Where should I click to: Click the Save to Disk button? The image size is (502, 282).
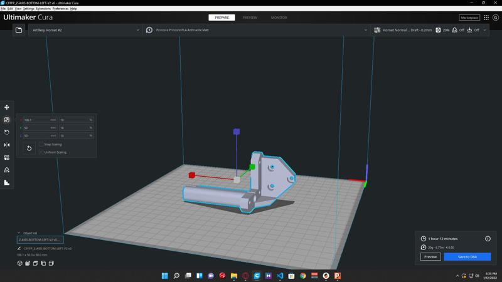[467, 256]
